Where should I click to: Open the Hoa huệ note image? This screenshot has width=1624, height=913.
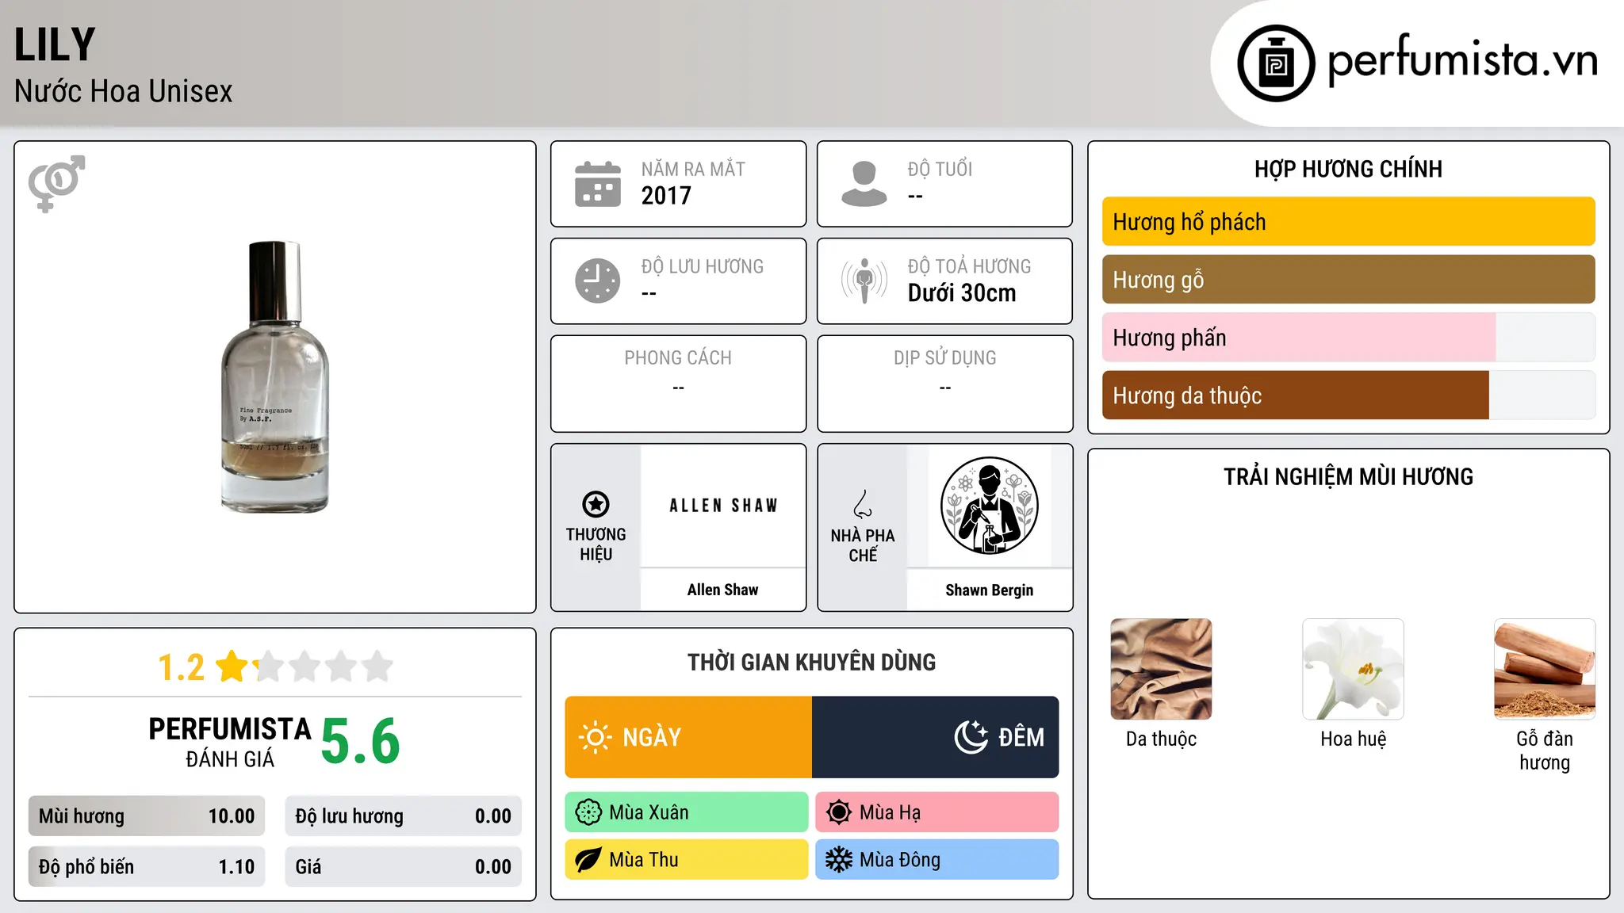1353,669
